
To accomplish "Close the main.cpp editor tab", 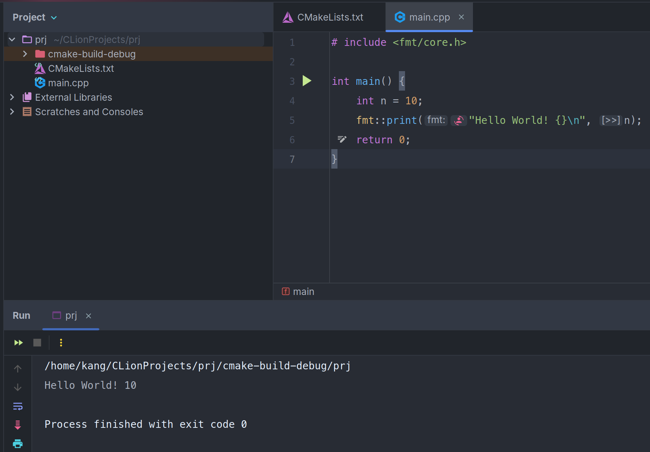I will [461, 17].
